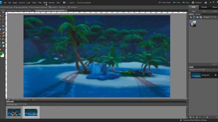Image resolution: width=218 pixels, height=122 pixels.
Task: Show All effects icon in Effects panel
Action: [x=201, y=17]
